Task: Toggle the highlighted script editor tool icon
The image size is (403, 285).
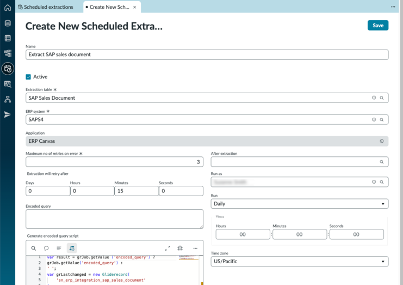Action: coord(72,248)
